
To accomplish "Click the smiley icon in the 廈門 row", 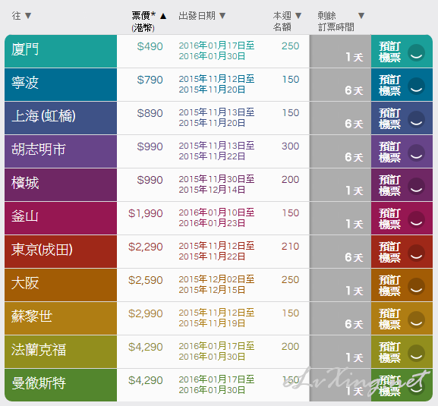I will click(416, 52).
